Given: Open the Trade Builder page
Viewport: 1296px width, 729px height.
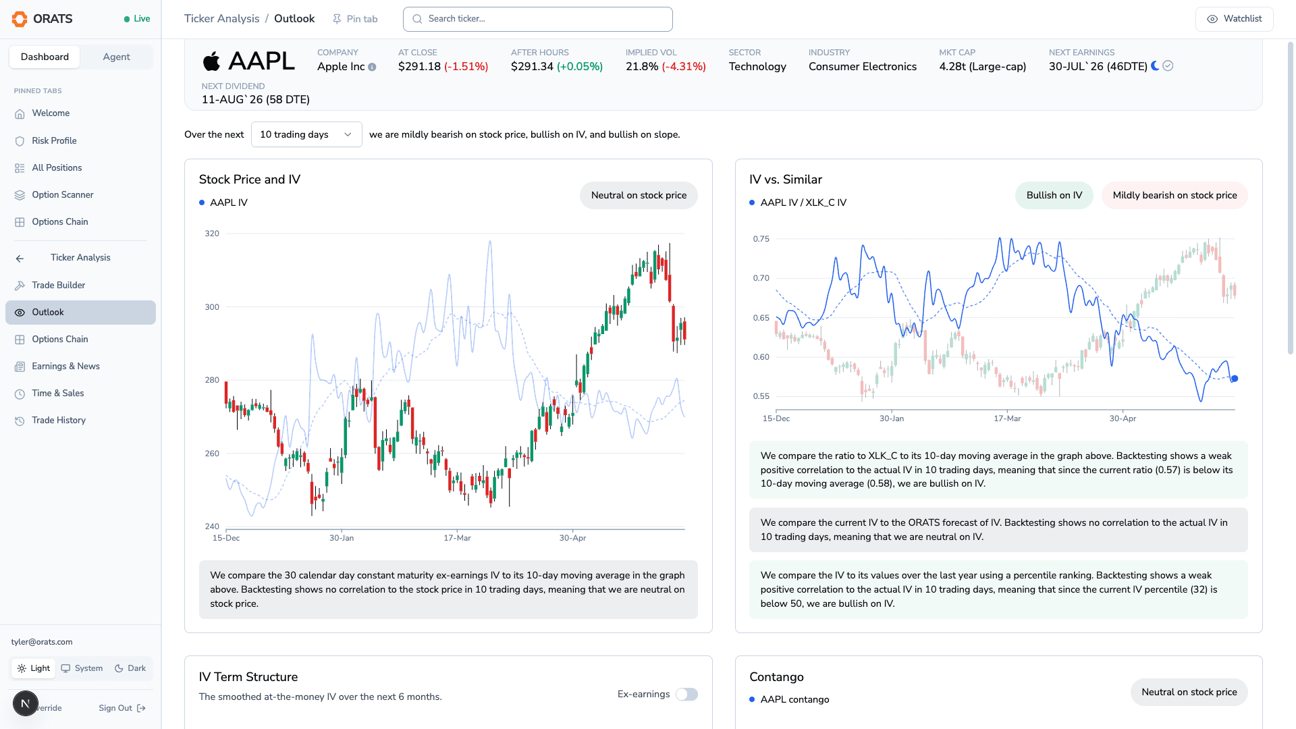Looking at the screenshot, I should (x=80, y=285).
